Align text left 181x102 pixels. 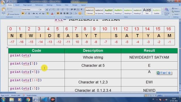click(58, 13)
